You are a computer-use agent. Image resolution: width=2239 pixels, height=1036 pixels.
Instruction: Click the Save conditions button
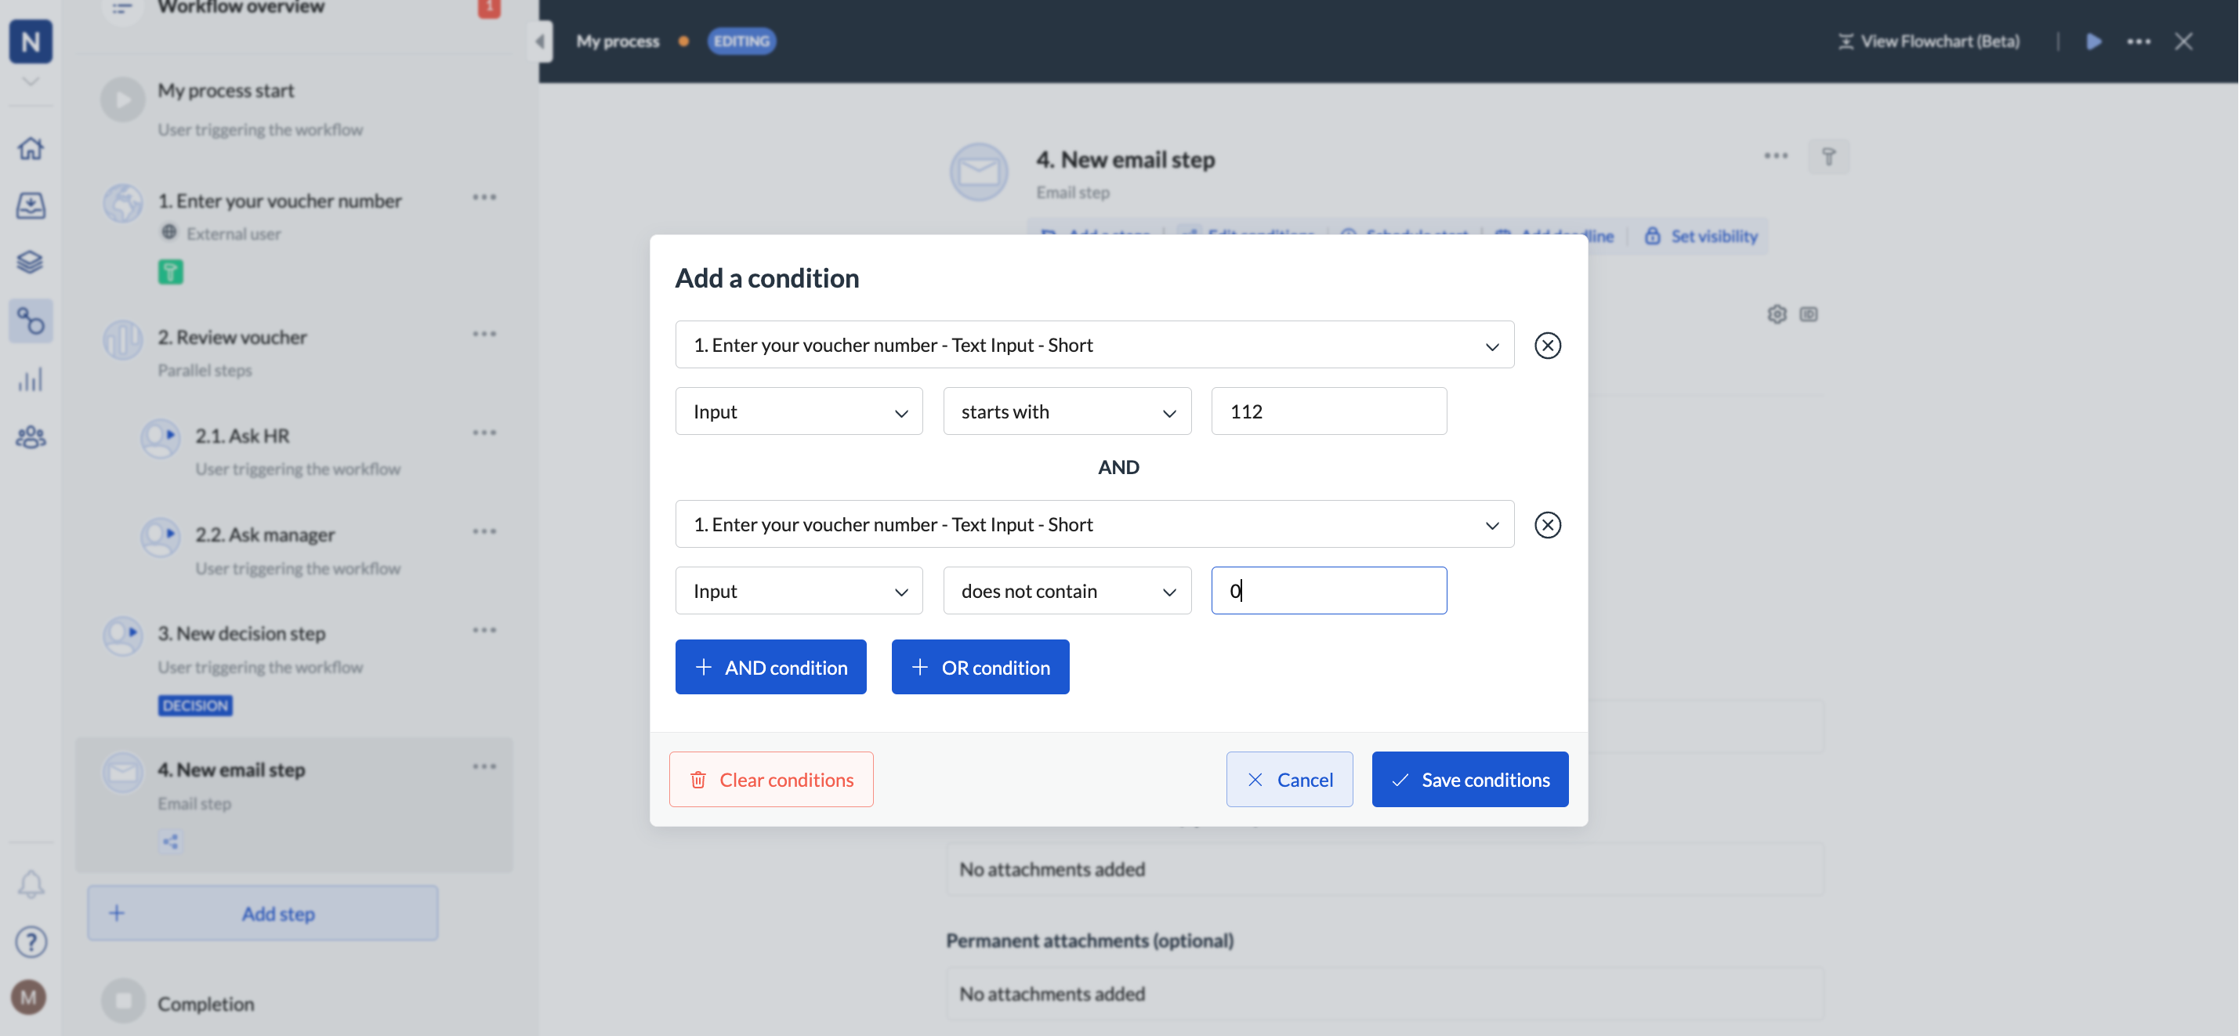pyautogui.click(x=1469, y=780)
